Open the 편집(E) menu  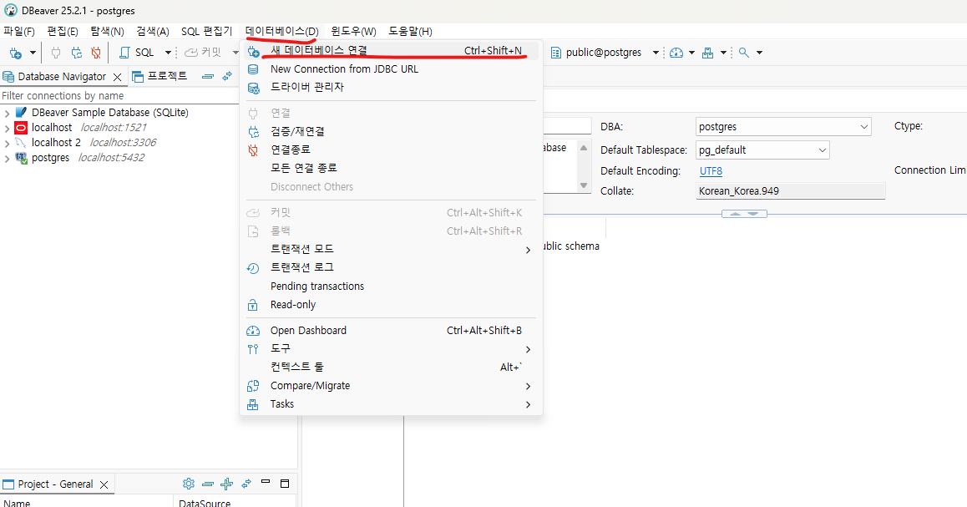pos(63,32)
